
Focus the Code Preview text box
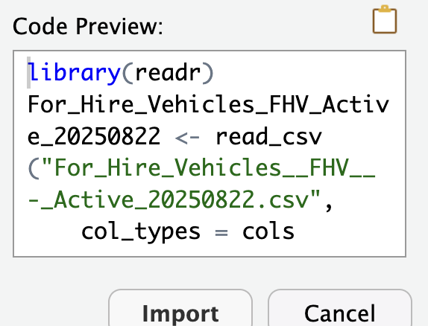point(210,153)
